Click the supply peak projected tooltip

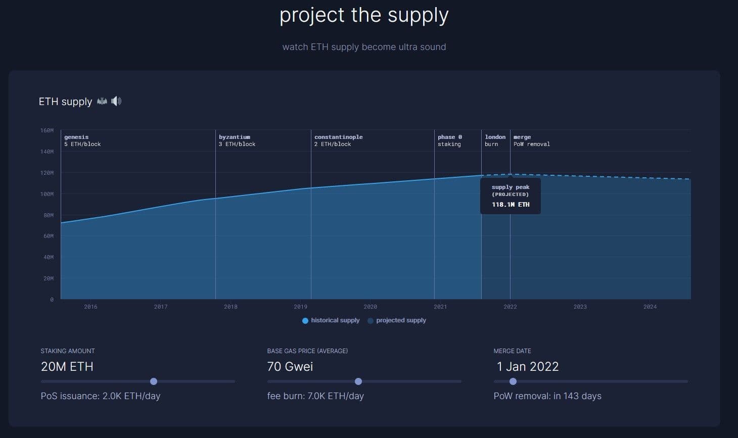point(511,196)
